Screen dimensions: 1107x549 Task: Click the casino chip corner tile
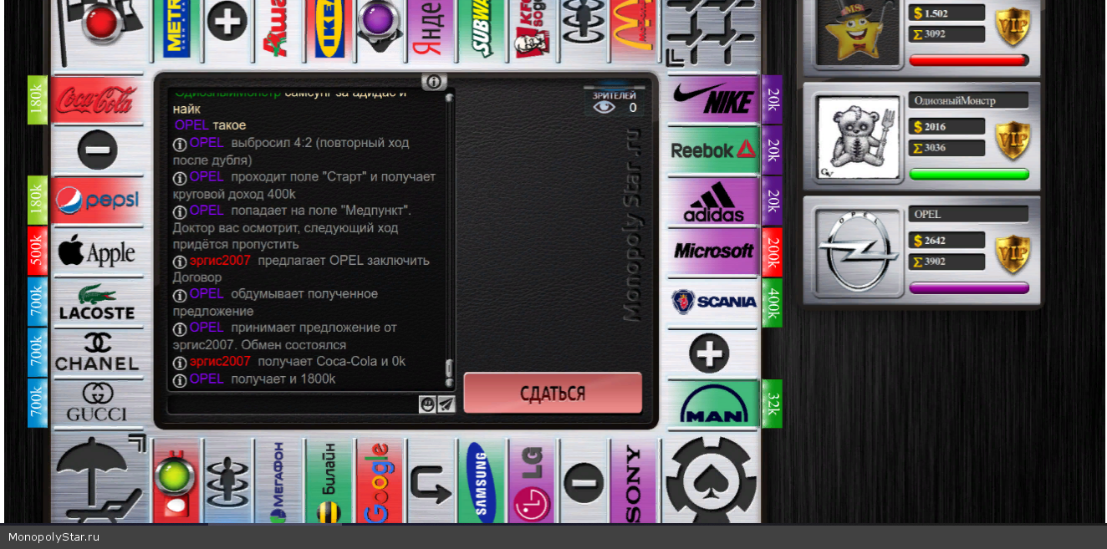(712, 480)
